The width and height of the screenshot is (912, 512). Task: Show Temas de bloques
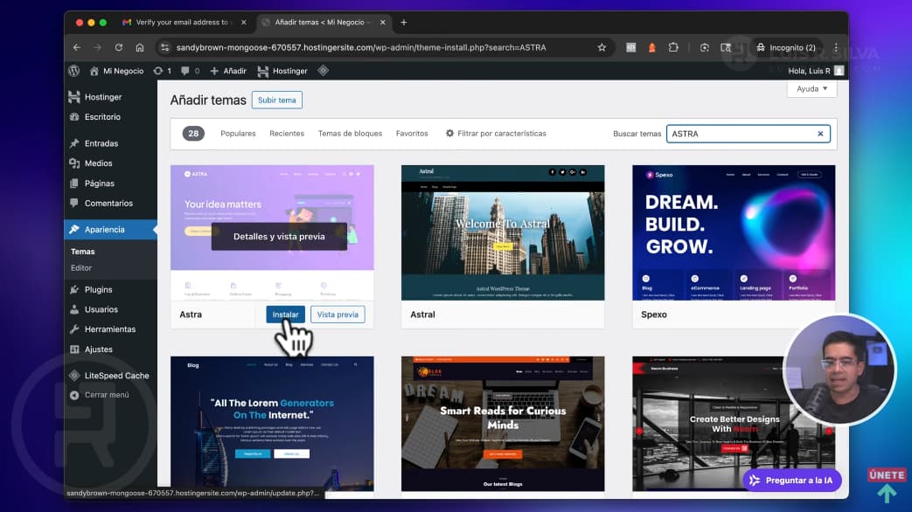(350, 134)
